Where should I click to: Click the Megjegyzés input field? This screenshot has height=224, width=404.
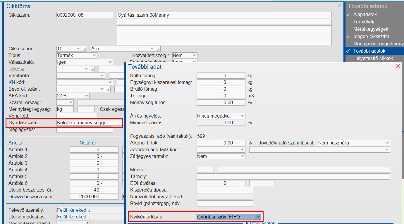pos(85,130)
